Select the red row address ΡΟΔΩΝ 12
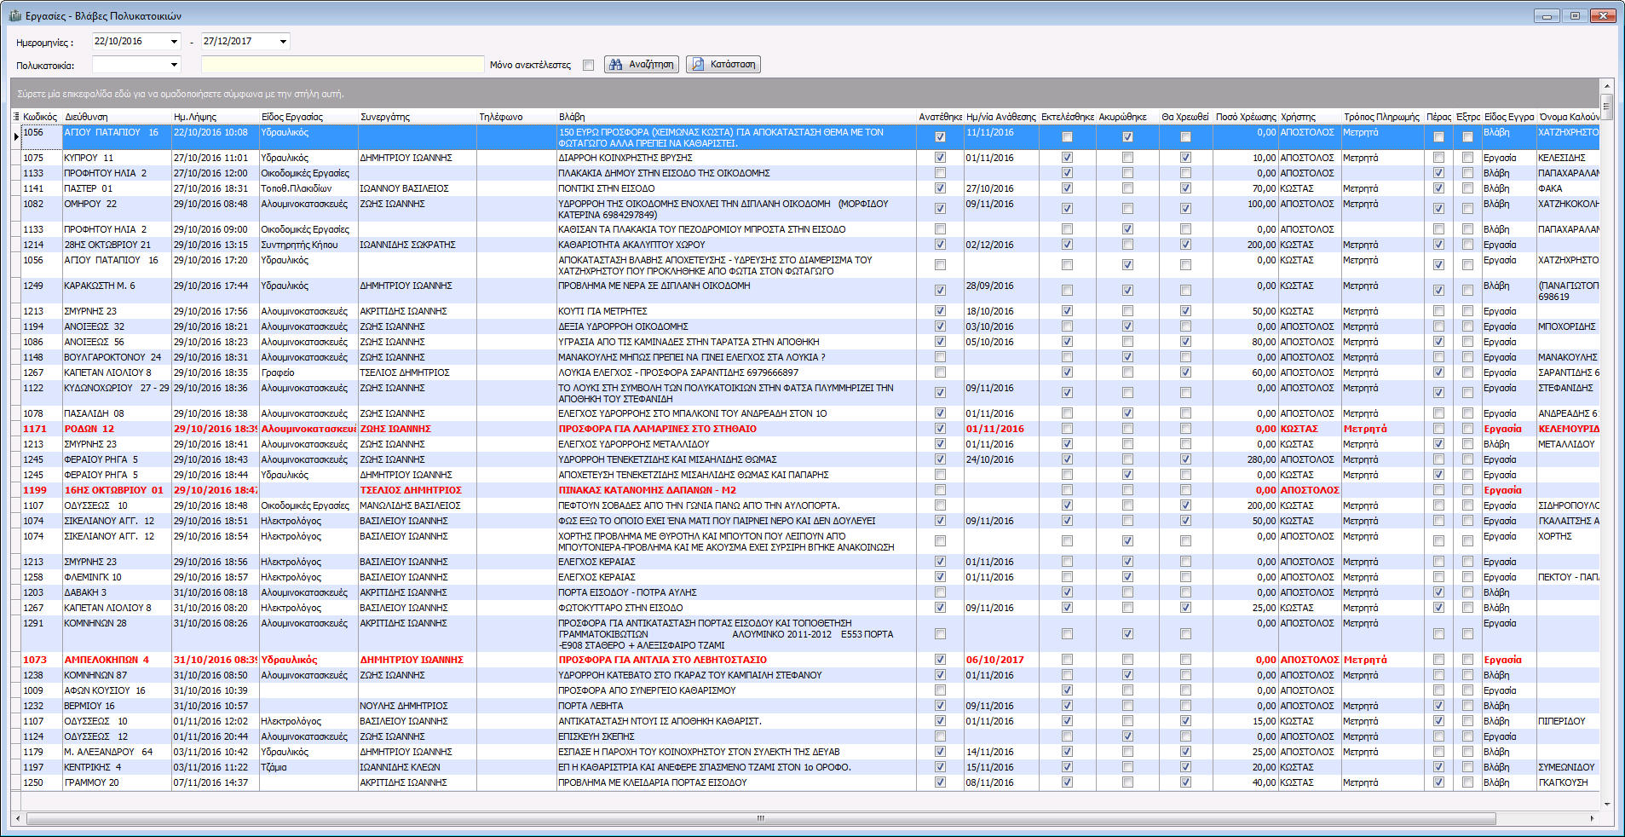 point(89,429)
